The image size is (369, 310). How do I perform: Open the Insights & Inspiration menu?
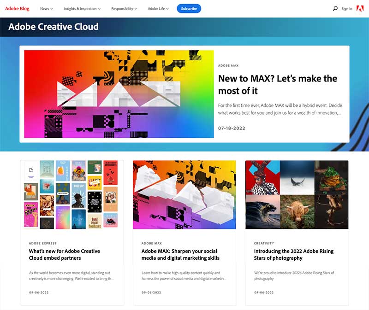pos(82,9)
